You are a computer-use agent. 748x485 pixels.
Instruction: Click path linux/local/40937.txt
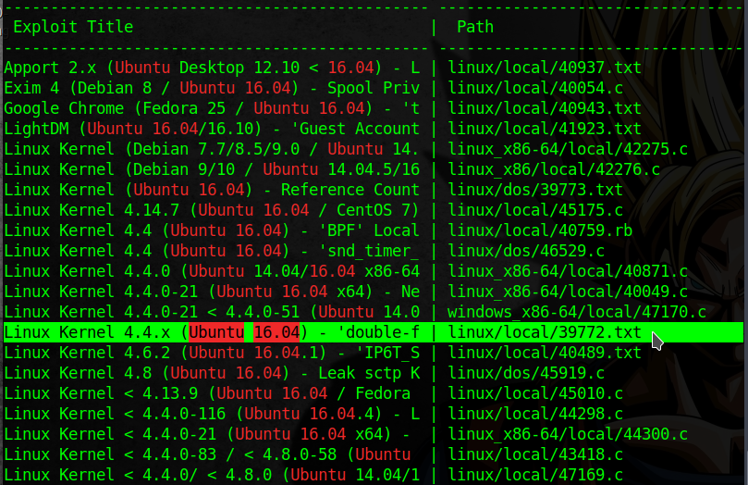click(x=544, y=68)
